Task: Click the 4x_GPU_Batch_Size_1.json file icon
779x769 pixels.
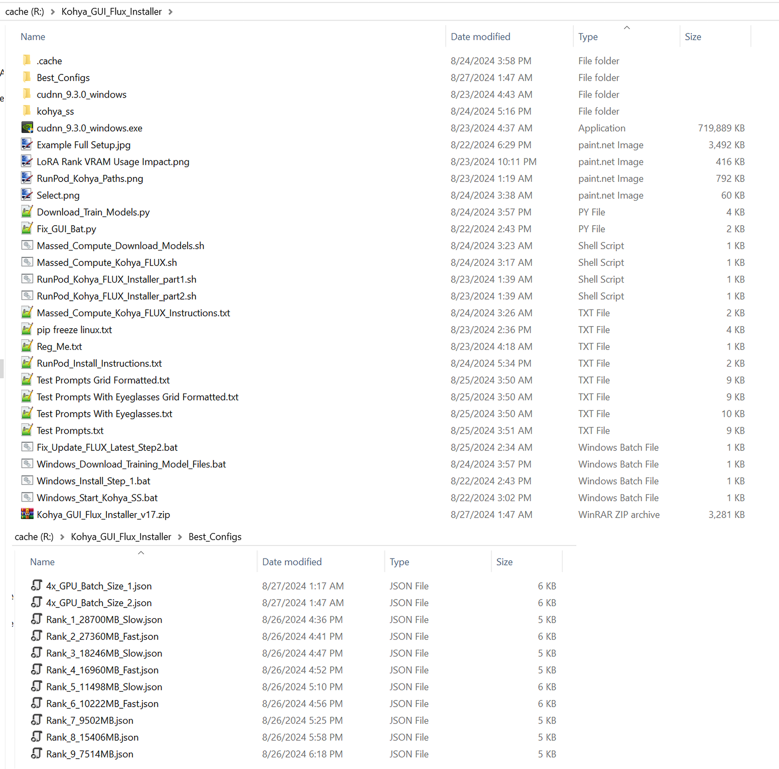Action: [x=37, y=585]
